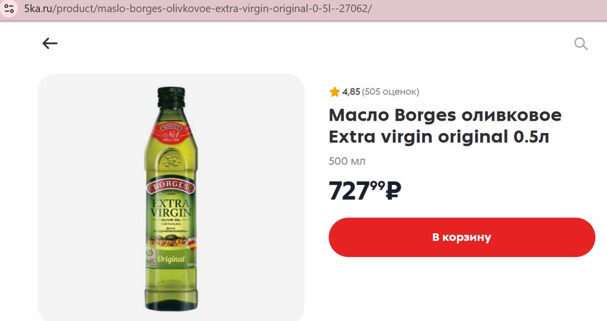The height and width of the screenshot is (321, 607).
Task: Click the Extra virgin original 0.5л title line
Action: click(439, 137)
